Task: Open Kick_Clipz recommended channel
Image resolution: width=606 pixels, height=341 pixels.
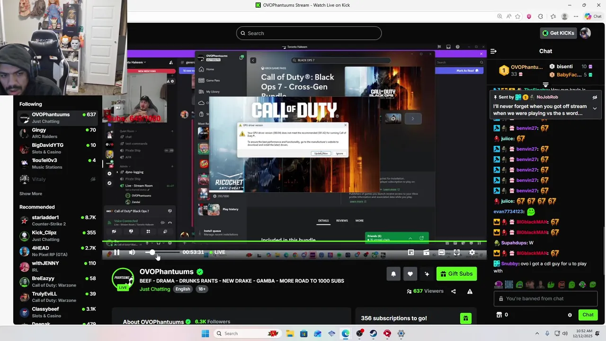Action: 58,236
